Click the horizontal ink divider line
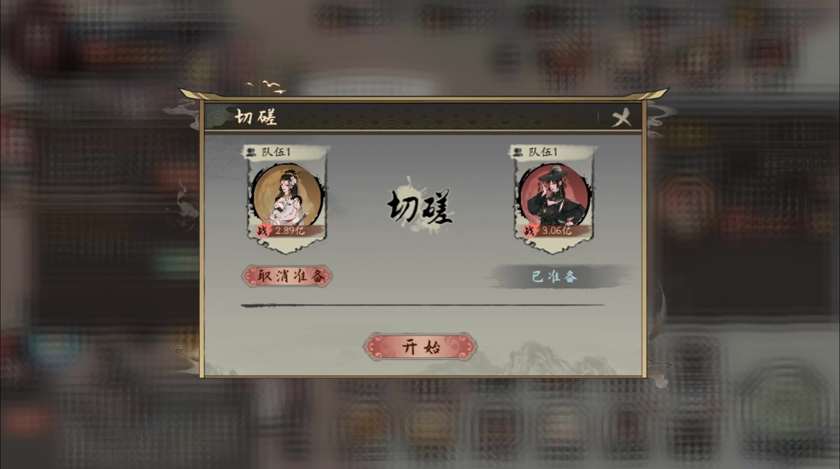The image size is (840, 469). [x=422, y=305]
